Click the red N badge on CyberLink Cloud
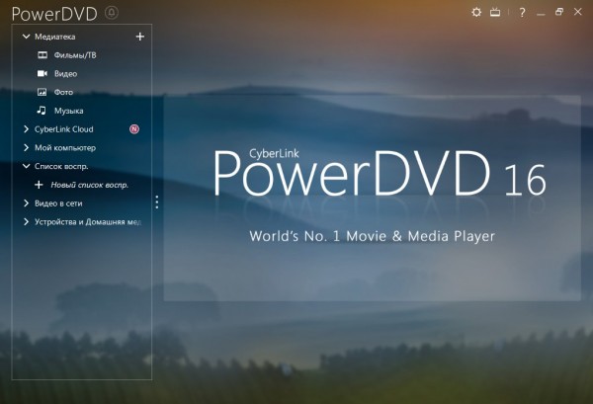 [134, 129]
